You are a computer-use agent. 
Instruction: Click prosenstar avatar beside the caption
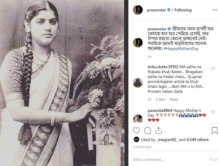pos(138,43)
